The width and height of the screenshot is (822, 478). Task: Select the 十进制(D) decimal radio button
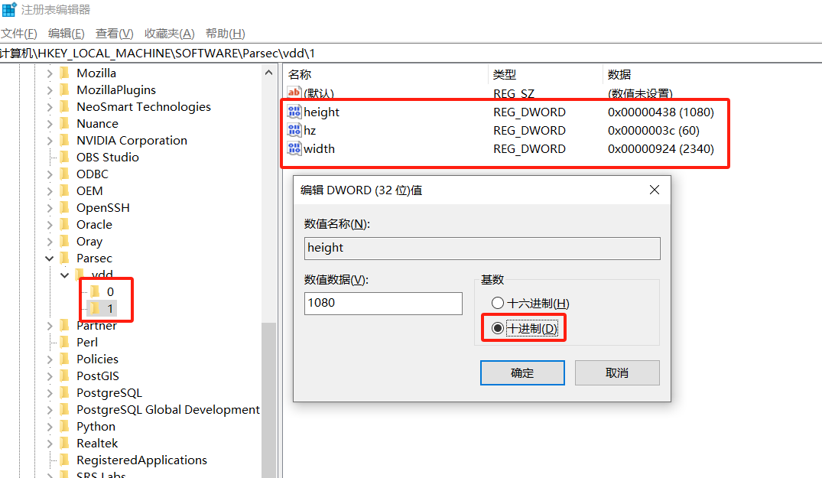[x=498, y=328]
